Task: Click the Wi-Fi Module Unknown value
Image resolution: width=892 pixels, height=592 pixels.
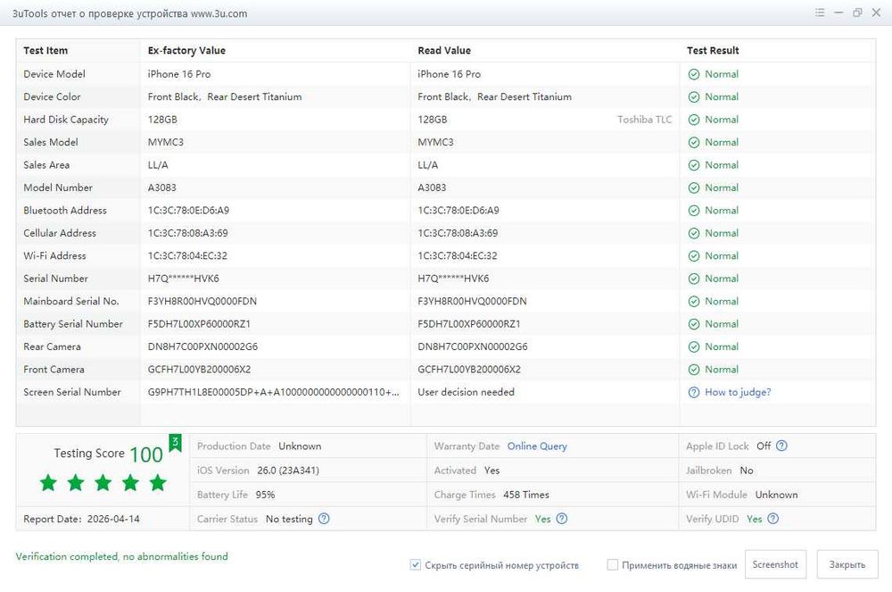Action: click(777, 495)
